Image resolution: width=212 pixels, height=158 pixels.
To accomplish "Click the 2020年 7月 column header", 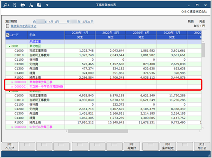I will point(172,33).
